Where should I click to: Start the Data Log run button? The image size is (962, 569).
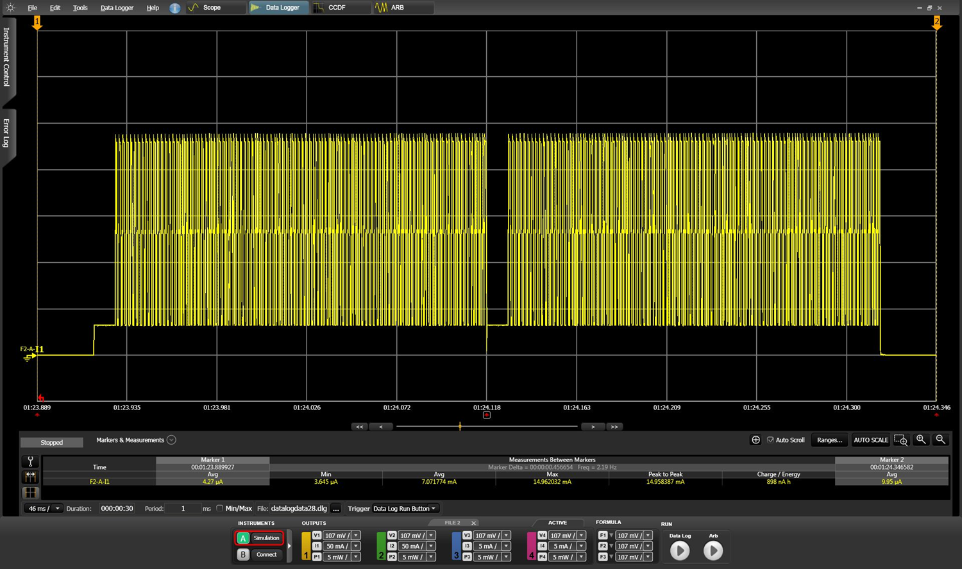click(680, 550)
